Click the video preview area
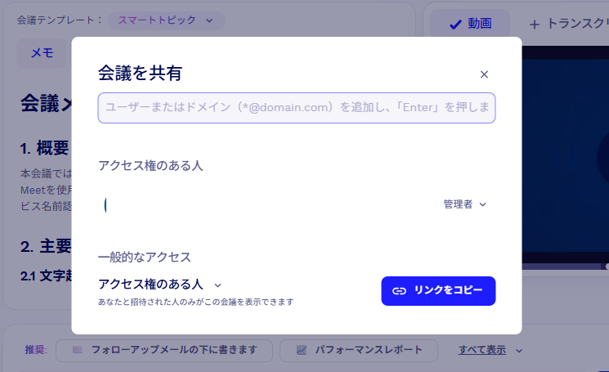 point(566,155)
